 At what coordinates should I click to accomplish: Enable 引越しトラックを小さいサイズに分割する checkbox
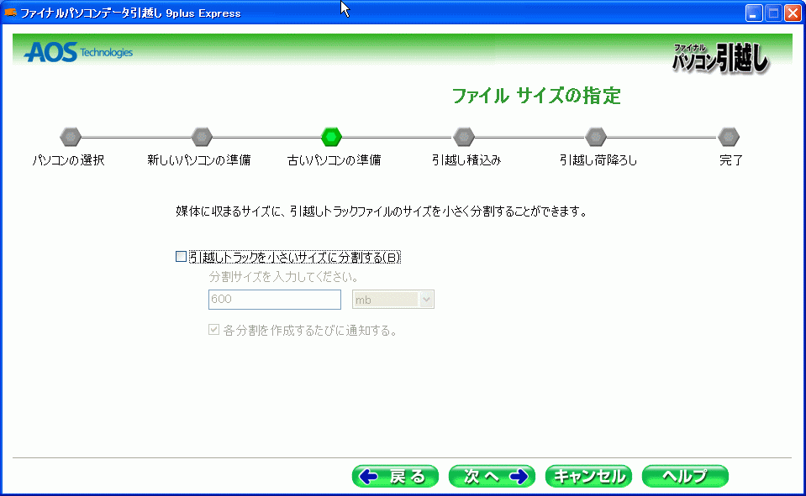pyautogui.click(x=181, y=257)
